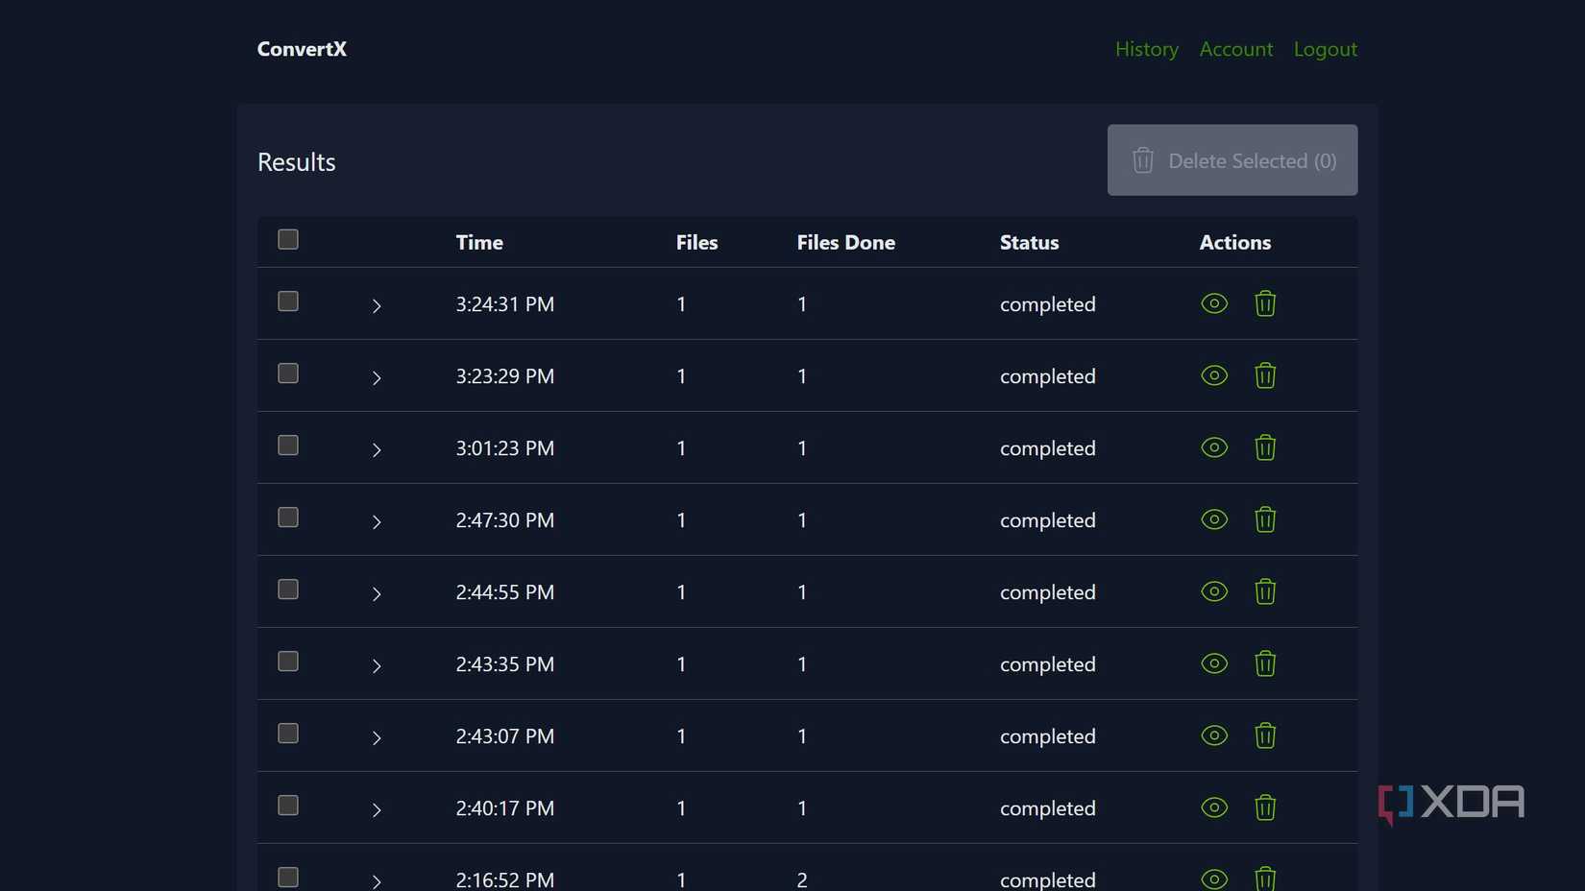1585x891 pixels.
Task: View the 3:24:31 PM conversion result
Action: (x=1214, y=303)
